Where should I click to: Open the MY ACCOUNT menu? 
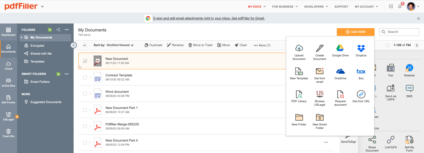[367, 6]
